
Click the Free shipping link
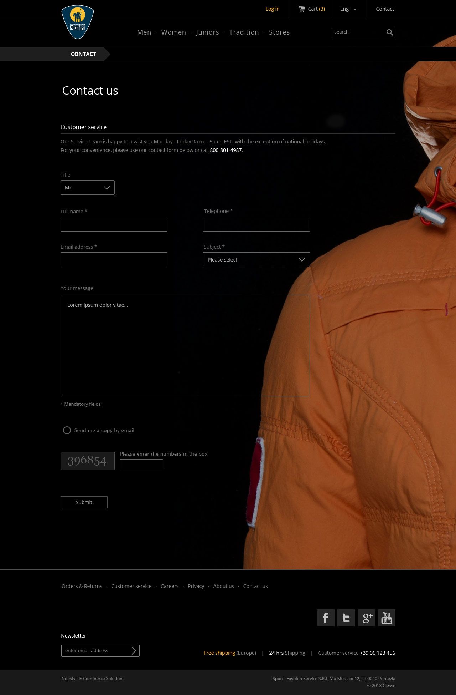[x=219, y=653]
